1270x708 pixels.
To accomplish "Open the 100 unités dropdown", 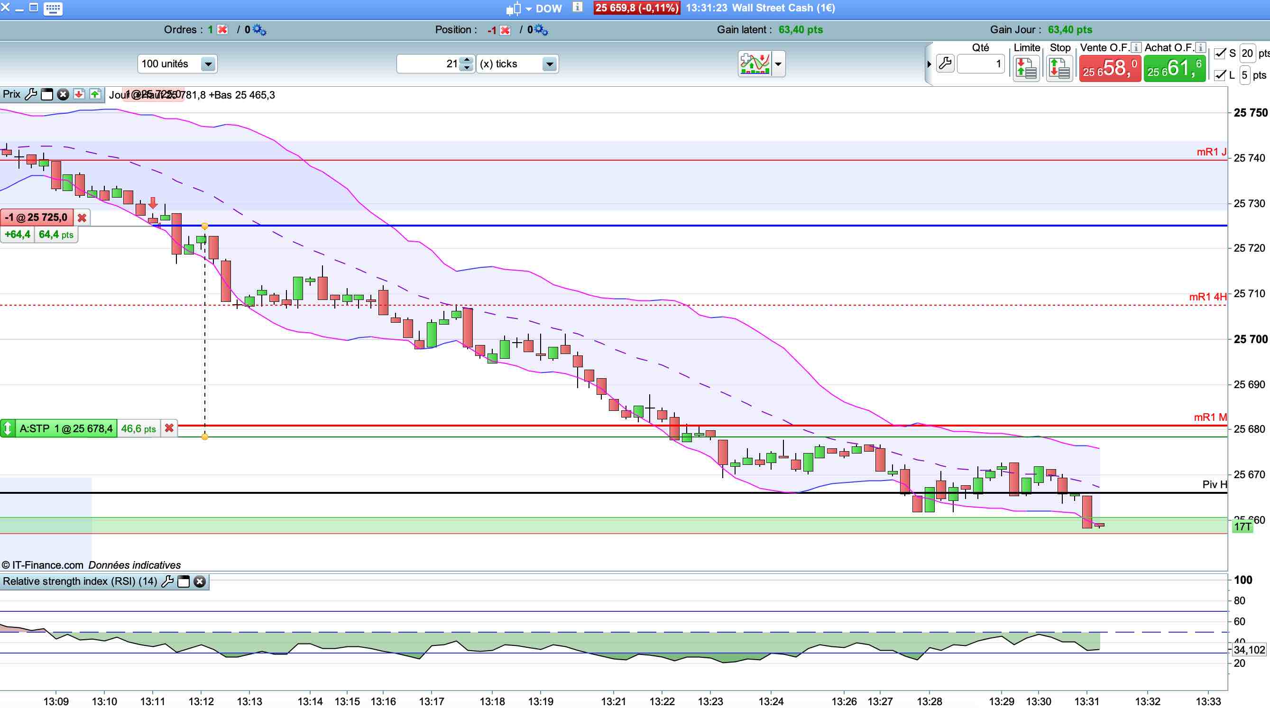I will pos(208,64).
